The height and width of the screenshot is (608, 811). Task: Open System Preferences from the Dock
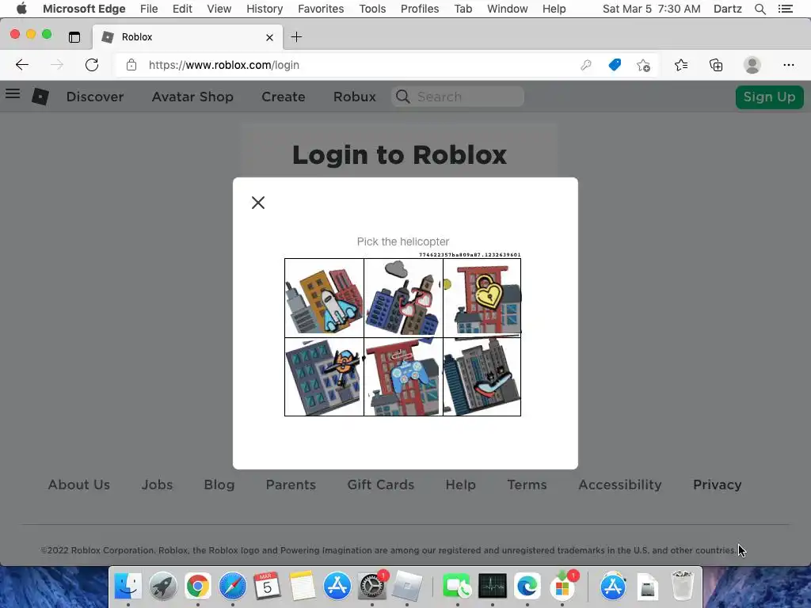pos(372,587)
